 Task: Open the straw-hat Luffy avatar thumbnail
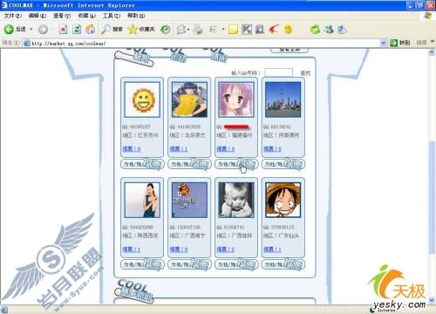click(283, 200)
